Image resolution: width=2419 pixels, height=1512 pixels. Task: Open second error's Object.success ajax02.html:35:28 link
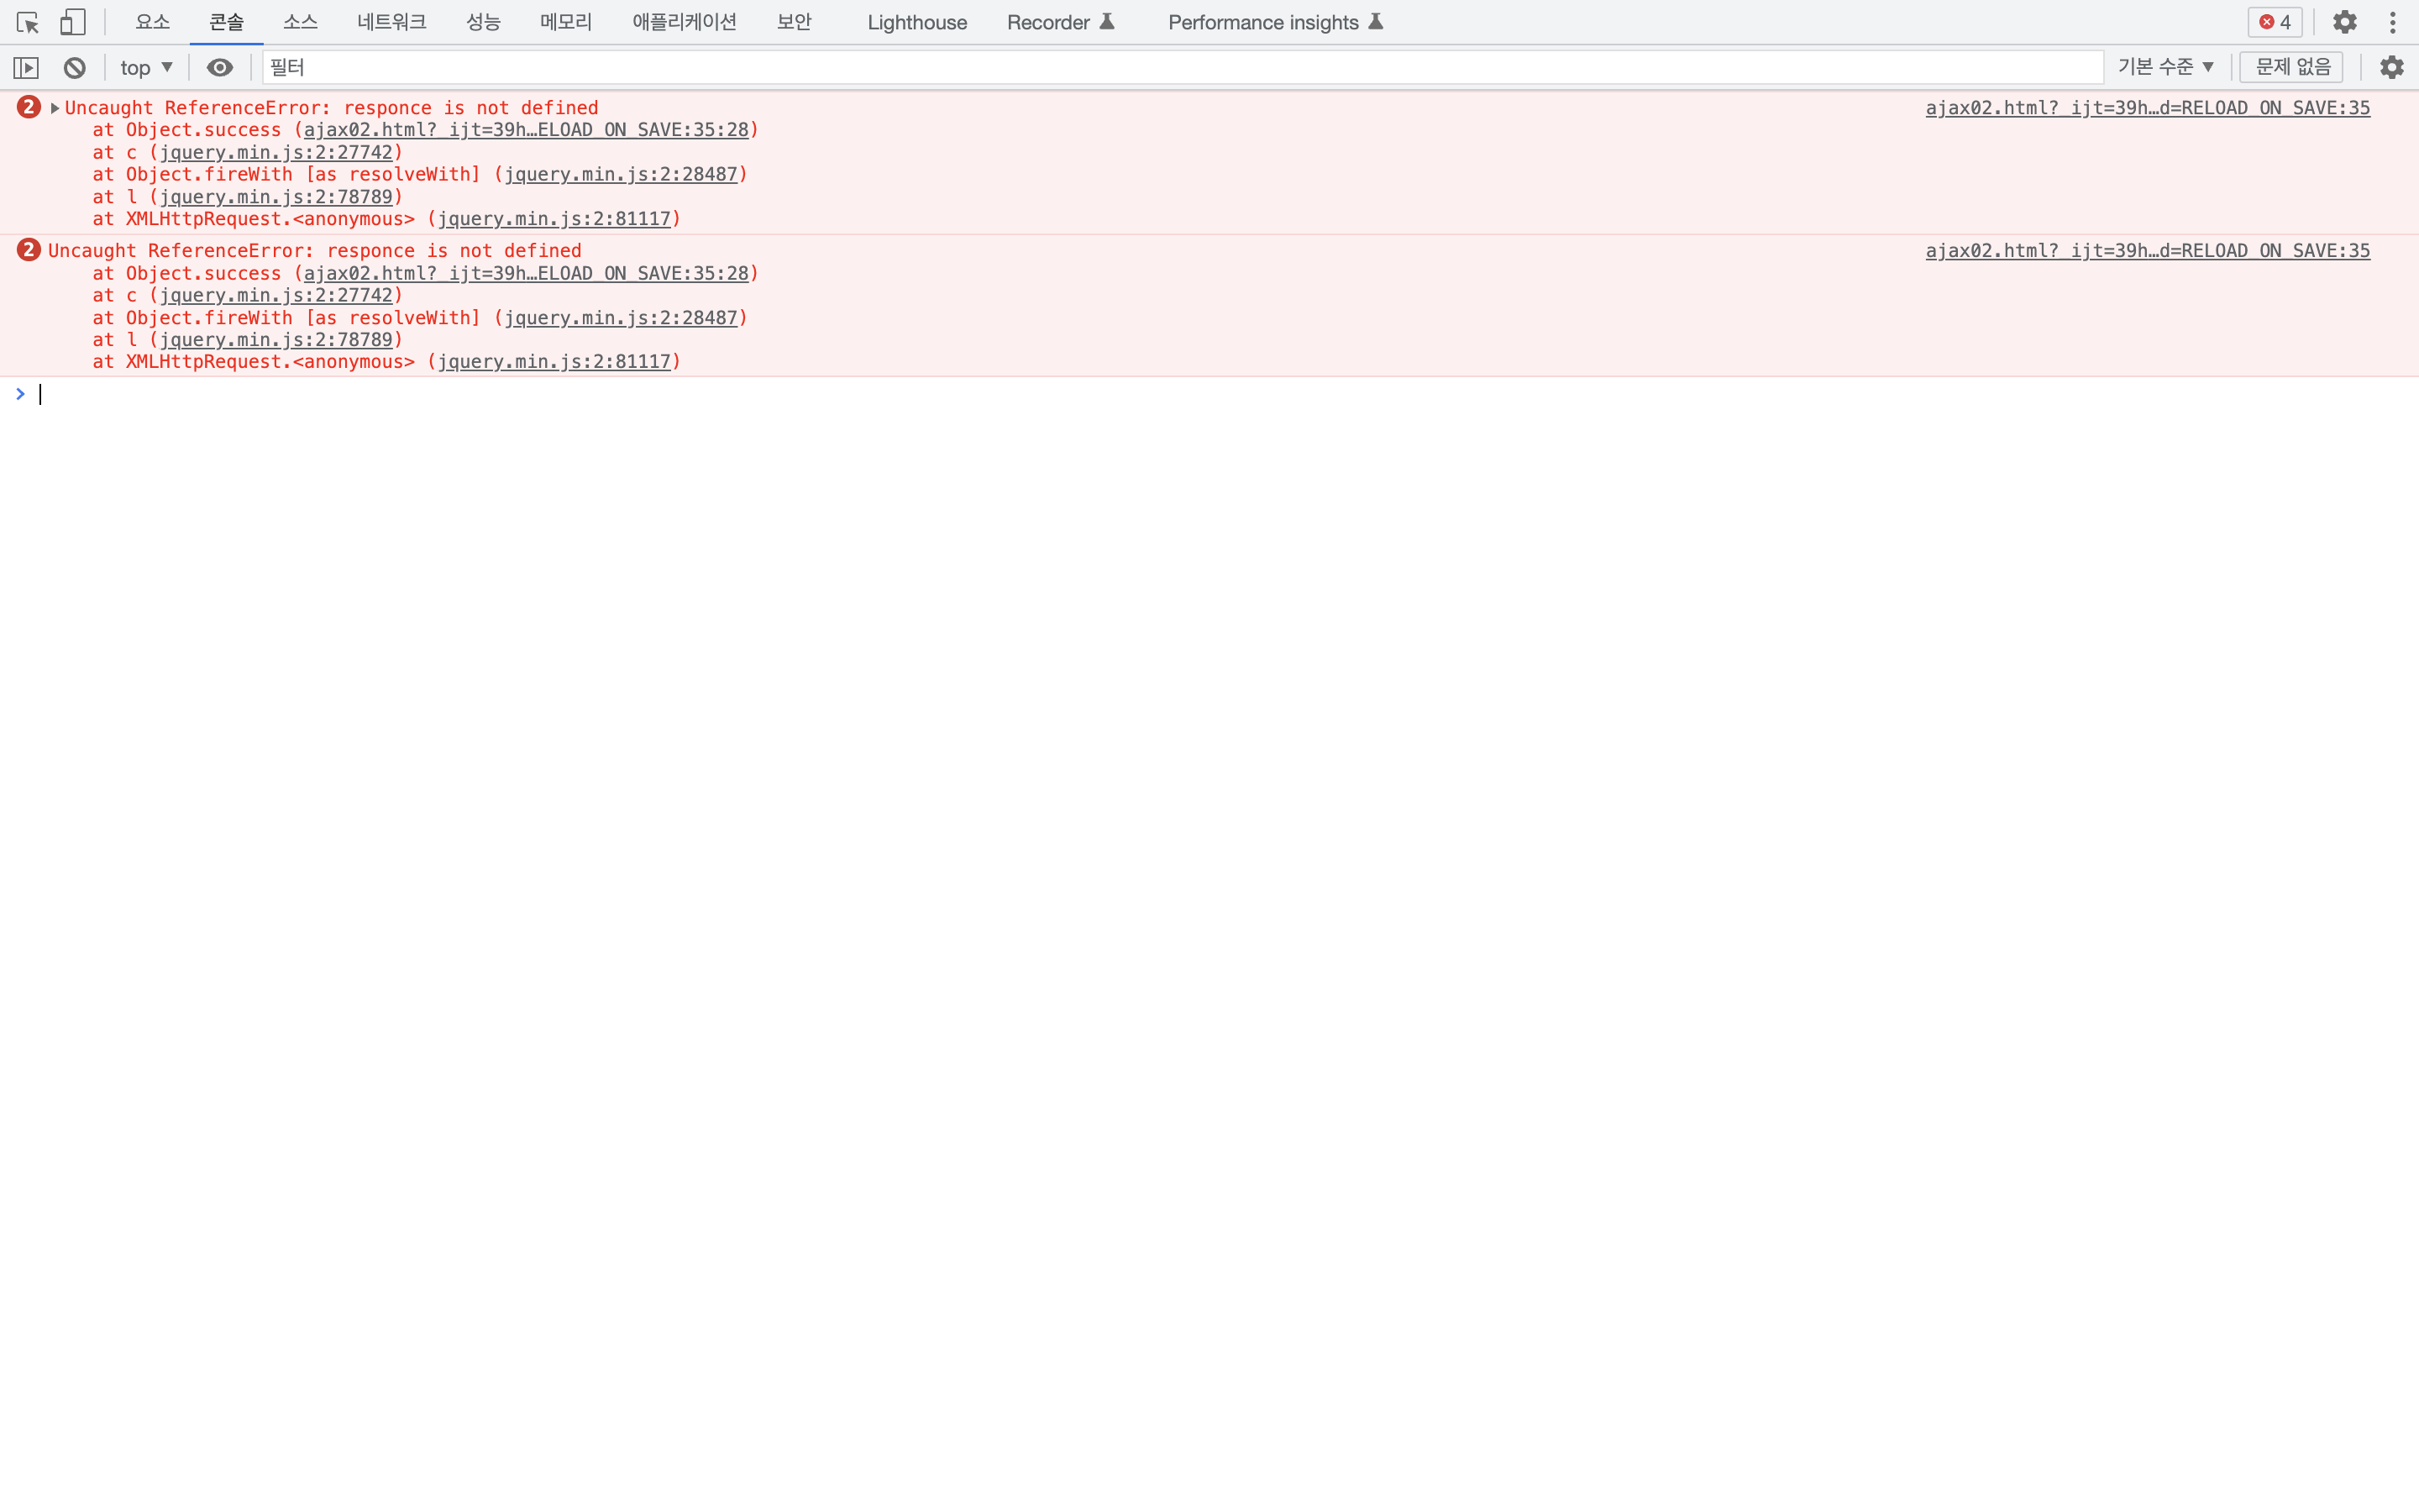click(526, 273)
